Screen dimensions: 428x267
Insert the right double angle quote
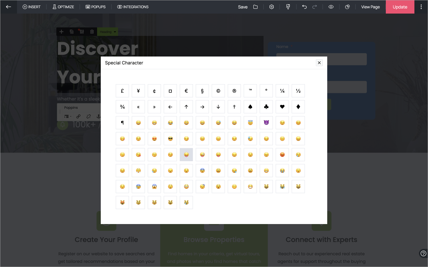coord(154,107)
